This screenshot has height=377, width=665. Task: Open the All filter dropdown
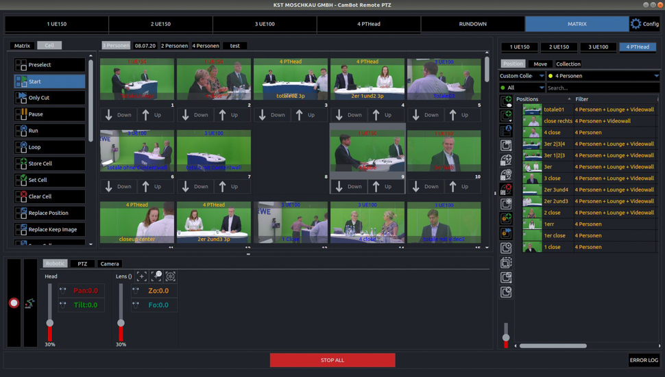point(522,88)
